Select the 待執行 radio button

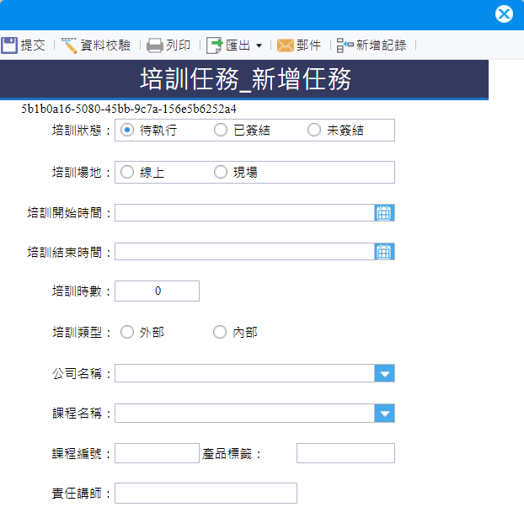127,130
